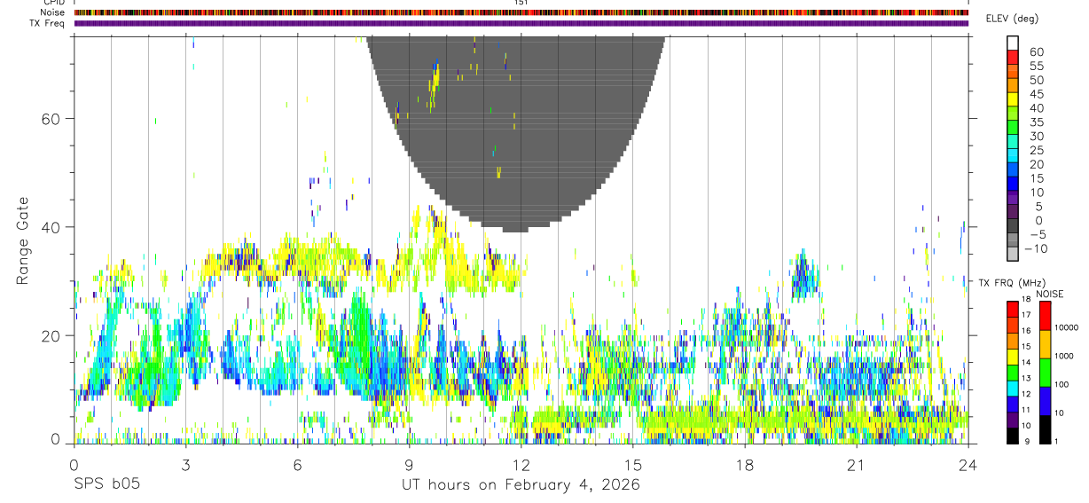Select the black bottom segment of TX FRQ bar
1089x503 pixels.
tap(1013, 436)
